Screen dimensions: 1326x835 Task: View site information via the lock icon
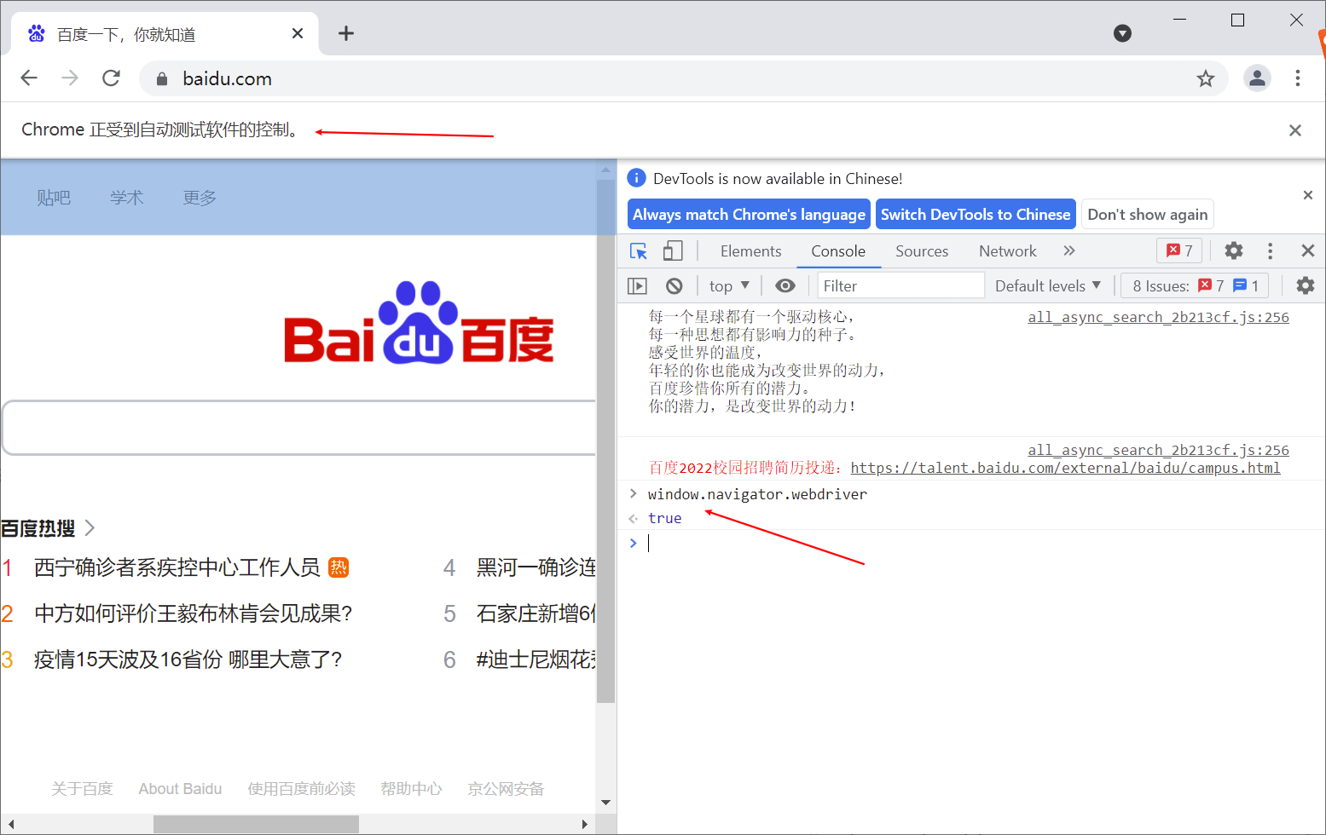click(162, 78)
